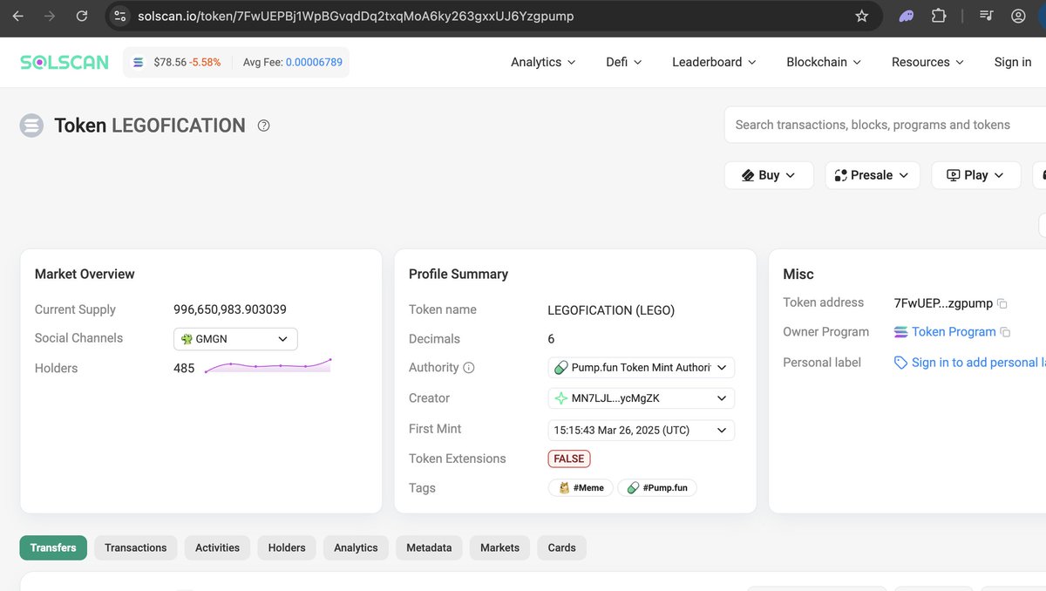Open the Analytics menu
The width and height of the screenshot is (1046, 591).
pos(543,62)
